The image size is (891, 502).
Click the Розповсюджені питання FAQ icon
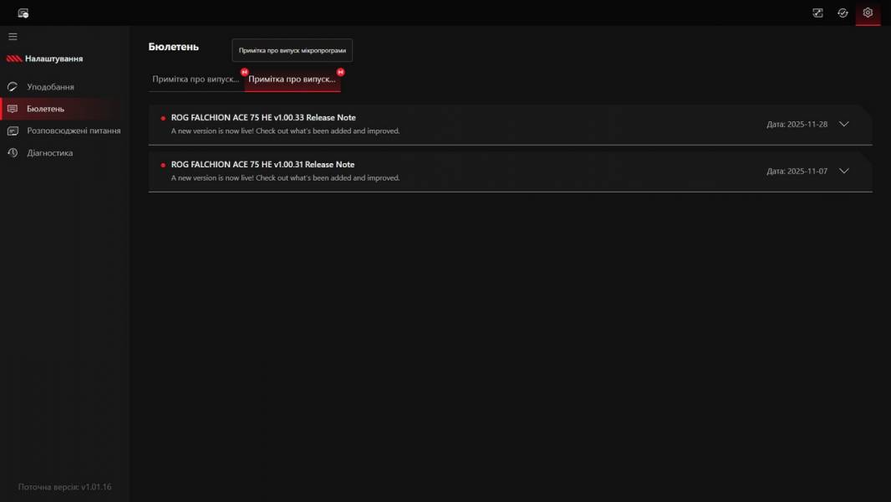(13, 131)
